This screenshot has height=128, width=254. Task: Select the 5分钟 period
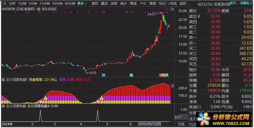(33, 3)
